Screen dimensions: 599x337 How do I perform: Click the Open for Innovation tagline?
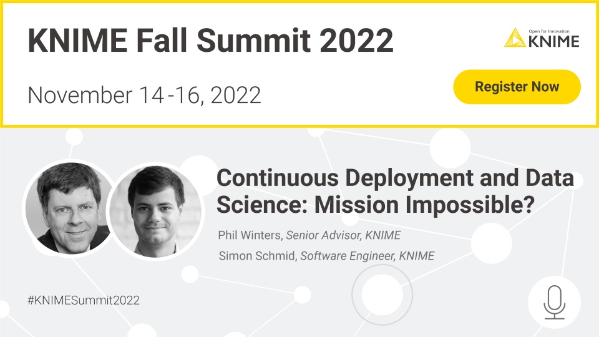pyautogui.click(x=549, y=31)
